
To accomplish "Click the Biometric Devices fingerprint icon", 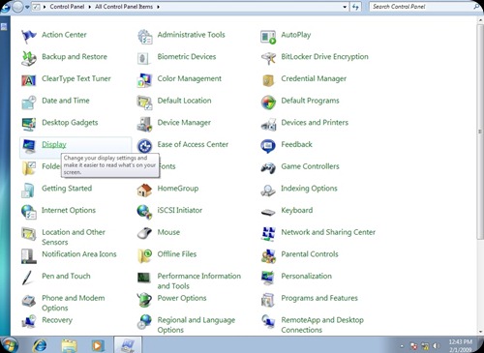I will 143,58.
